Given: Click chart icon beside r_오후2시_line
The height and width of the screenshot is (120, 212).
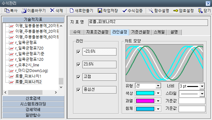Looking at the screenshot, I should [x=12, y=65].
